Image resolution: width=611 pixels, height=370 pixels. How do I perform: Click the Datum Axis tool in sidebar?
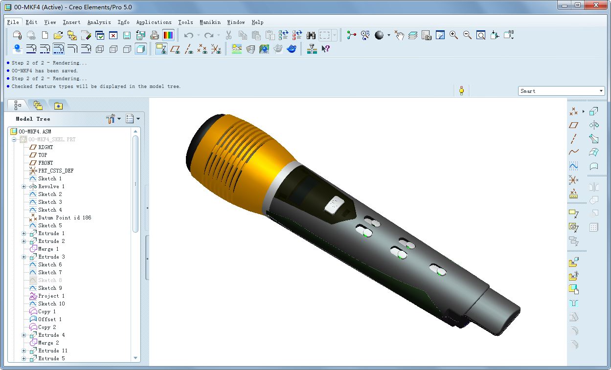[x=574, y=139]
